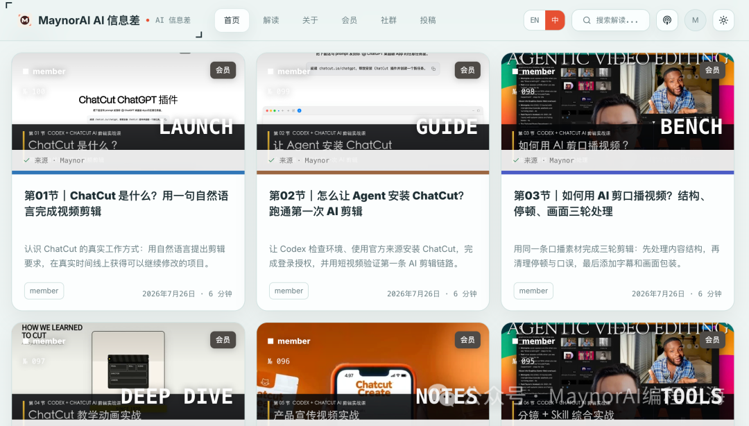Click 会员 badge on GUIDE cover

click(x=467, y=70)
